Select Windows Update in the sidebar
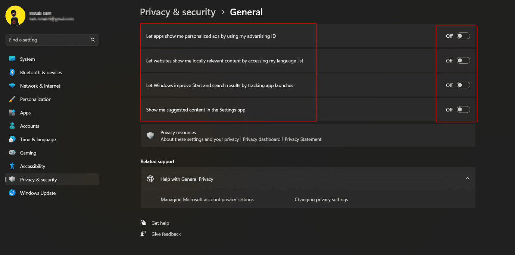515x255 pixels. click(x=52, y=193)
